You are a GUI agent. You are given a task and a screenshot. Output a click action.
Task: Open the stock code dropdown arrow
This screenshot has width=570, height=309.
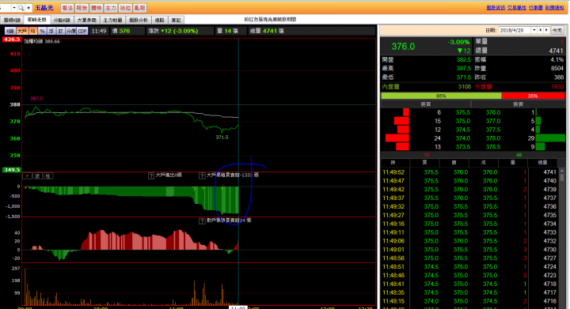(13, 8)
